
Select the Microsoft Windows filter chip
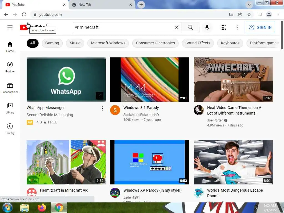(108, 43)
